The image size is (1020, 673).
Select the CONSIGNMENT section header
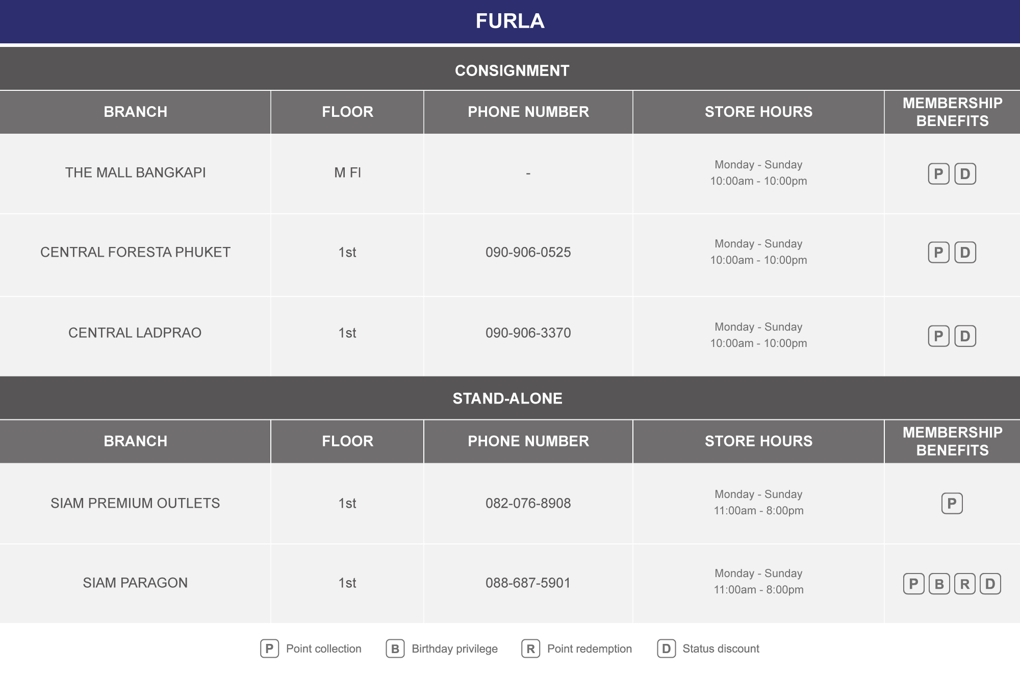[510, 69]
